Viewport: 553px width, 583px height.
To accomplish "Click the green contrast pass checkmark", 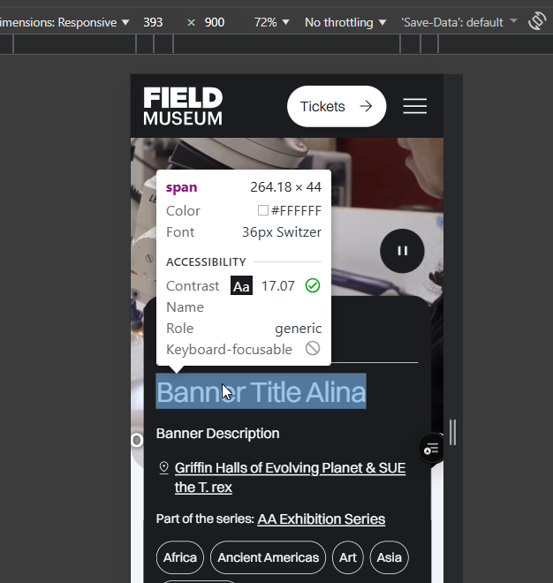I will click(313, 285).
